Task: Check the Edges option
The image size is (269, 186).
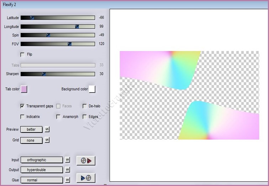Action: (85, 117)
